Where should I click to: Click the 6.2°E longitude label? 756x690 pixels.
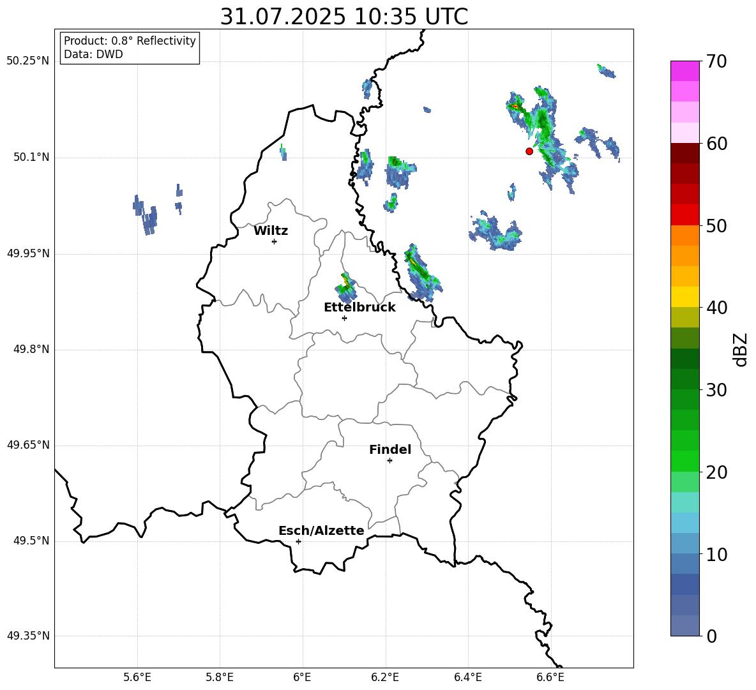pyautogui.click(x=385, y=677)
